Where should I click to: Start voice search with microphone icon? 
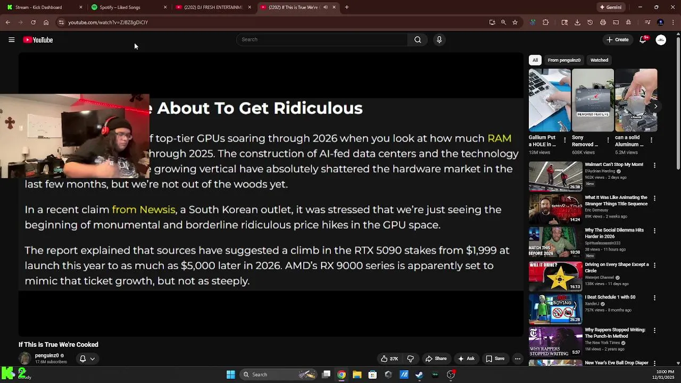(439, 39)
